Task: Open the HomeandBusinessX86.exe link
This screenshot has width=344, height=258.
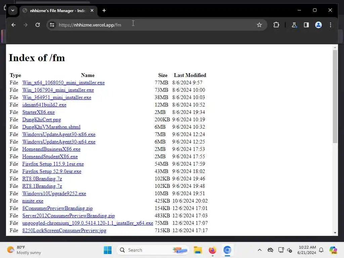Action: click(51, 149)
